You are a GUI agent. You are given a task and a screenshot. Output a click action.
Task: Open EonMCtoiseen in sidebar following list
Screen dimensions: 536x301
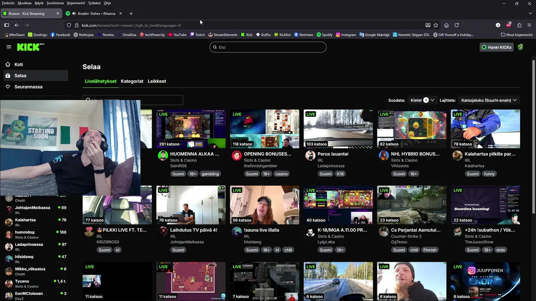click(35, 296)
